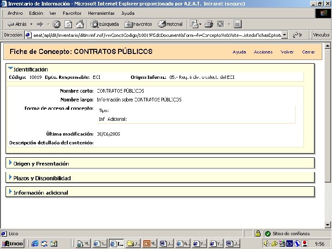The image size is (332, 249).
Task: Click the taskbar clock showing 9:56
Action: (x=320, y=244)
